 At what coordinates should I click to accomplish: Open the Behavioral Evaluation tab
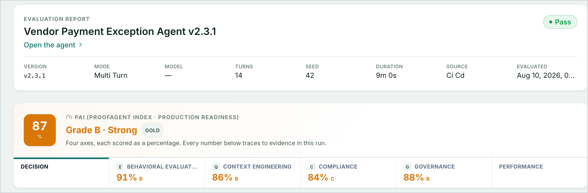click(x=157, y=173)
